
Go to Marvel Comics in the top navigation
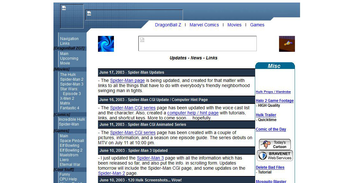click(204, 25)
